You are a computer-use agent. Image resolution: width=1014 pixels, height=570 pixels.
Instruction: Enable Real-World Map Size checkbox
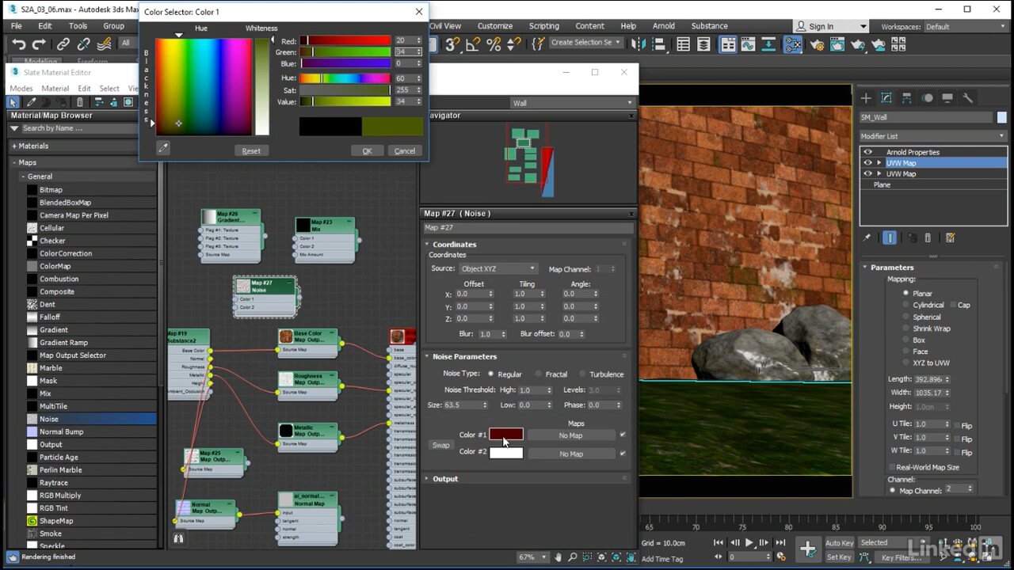tap(892, 467)
